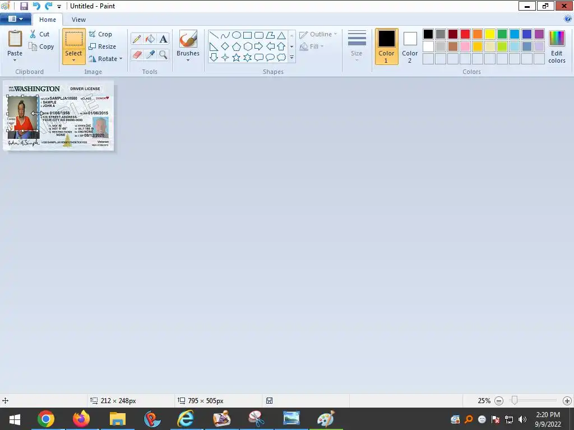This screenshot has width=574, height=430.
Task: Open the Size line thickness dropdown
Action: (x=357, y=46)
